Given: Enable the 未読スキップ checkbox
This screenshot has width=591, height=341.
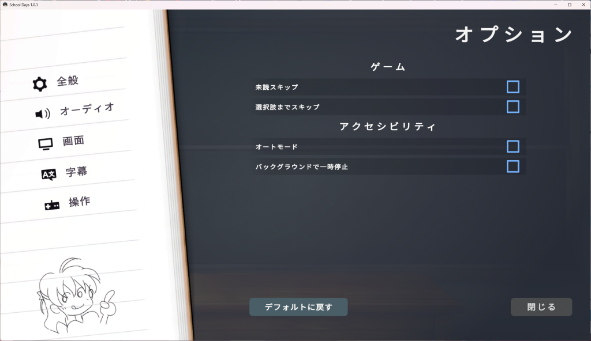Looking at the screenshot, I should [x=513, y=87].
